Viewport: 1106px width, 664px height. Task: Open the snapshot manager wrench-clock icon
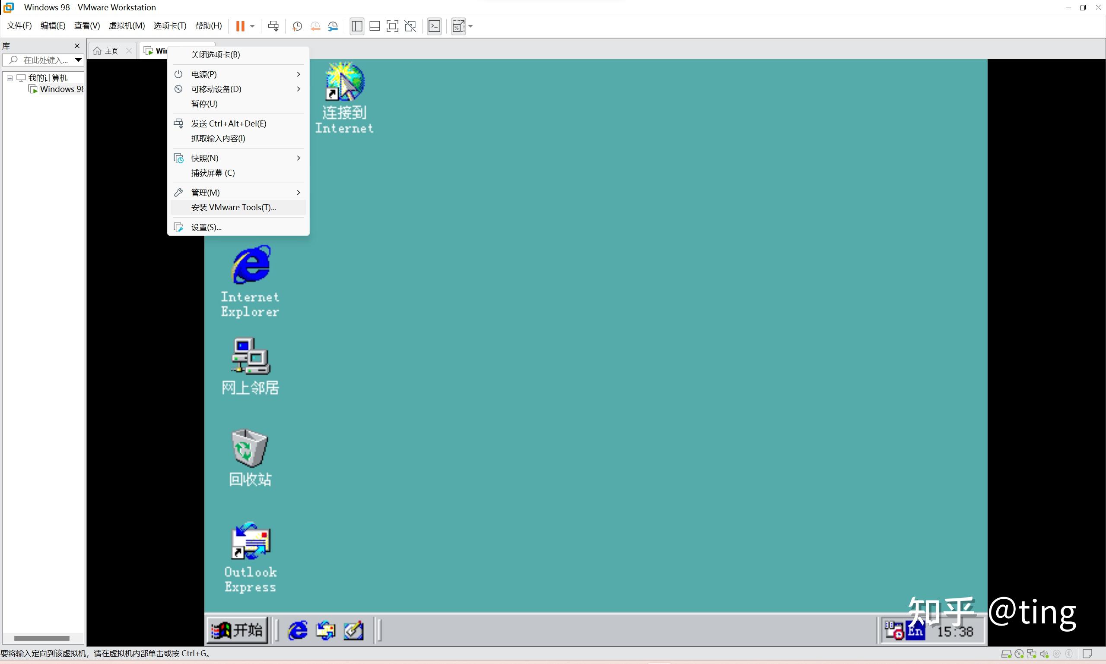point(333,26)
